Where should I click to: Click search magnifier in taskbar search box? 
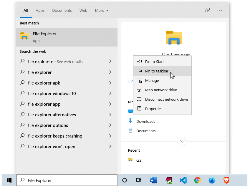(x=22, y=180)
